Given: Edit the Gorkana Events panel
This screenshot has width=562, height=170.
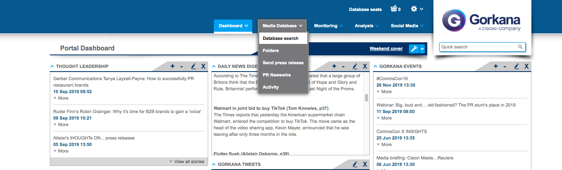Looking at the screenshot, I should click(x=517, y=66).
